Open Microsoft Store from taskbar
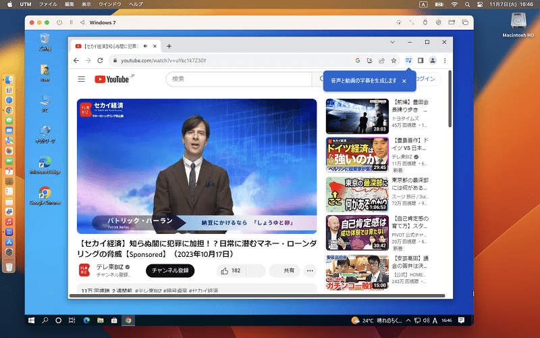The width and height of the screenshot is (540, 338). (x=114, y=320)
